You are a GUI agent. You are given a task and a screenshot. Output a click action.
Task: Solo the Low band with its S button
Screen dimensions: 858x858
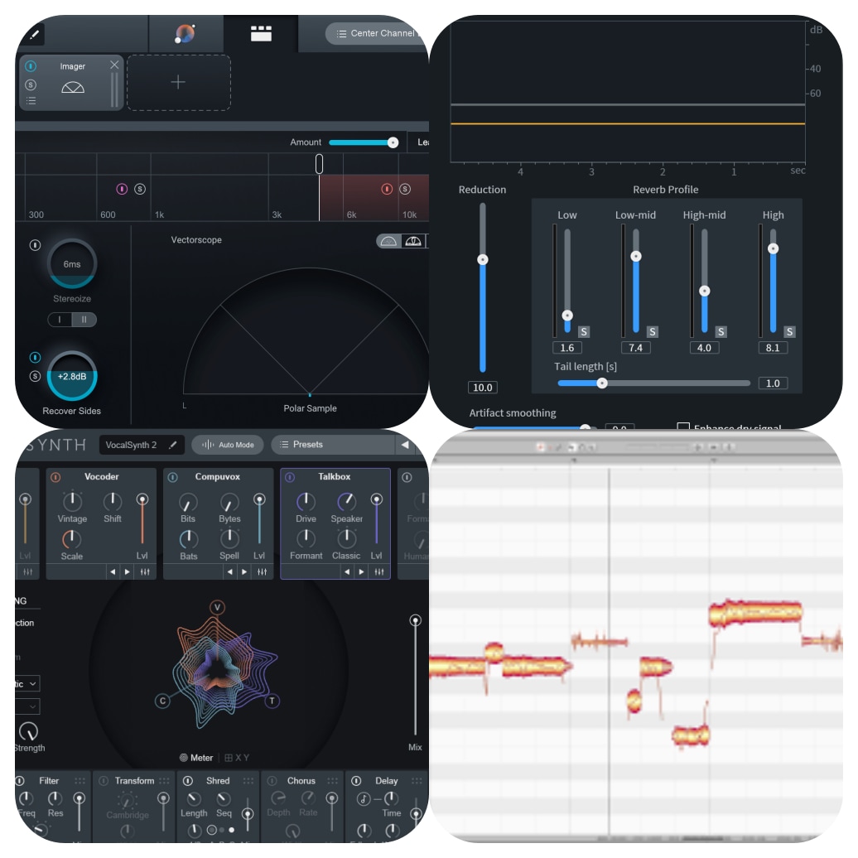pos(584,331)
